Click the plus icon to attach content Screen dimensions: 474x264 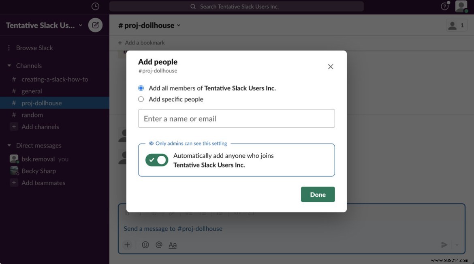click(x=127, y=245)
